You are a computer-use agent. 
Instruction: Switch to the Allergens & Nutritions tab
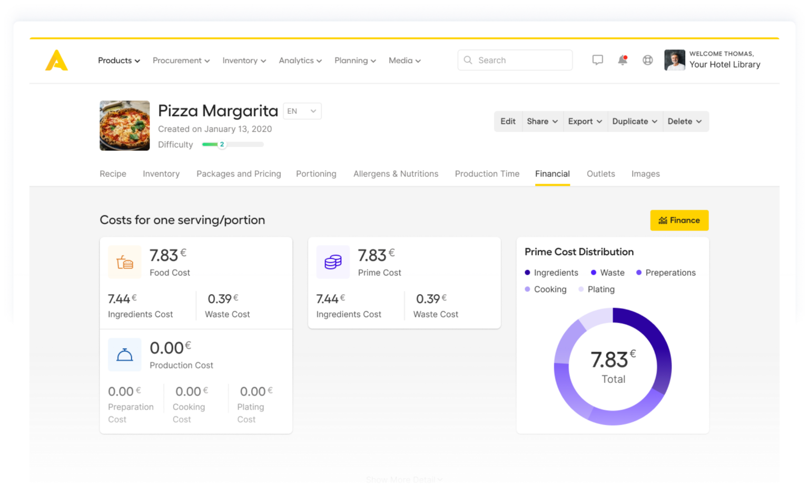click(x=396, y=174)
